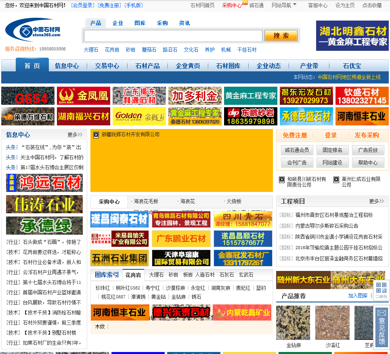The height and width of the screenshot is (354, 390).
Task: Open 首页 in main navigation
Action: pos(32,66)
